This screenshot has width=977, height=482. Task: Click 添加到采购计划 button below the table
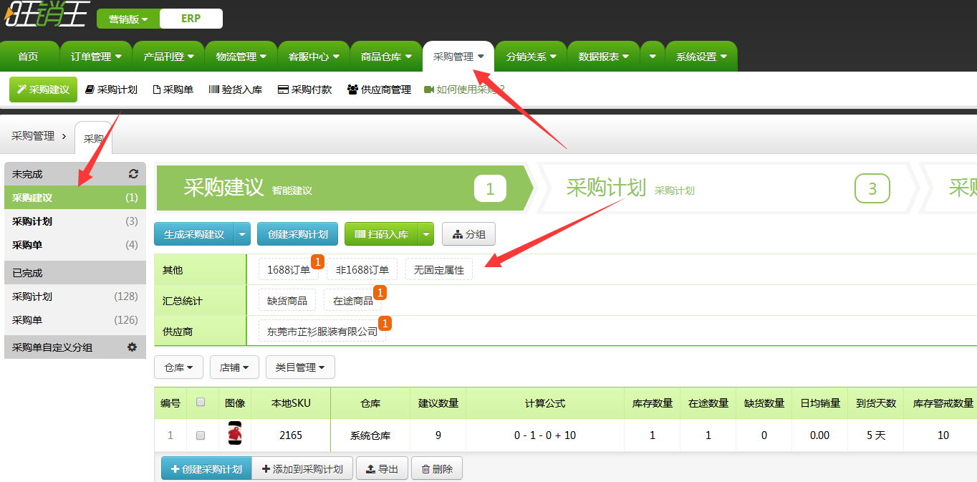coord(302,469)
